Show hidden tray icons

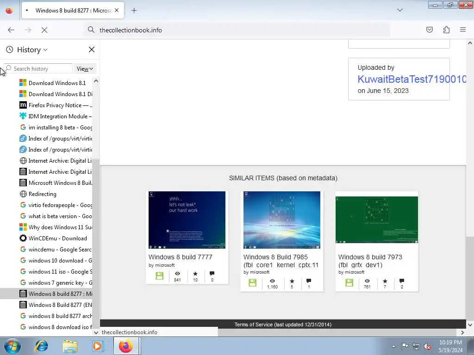[x=393, y=346]
